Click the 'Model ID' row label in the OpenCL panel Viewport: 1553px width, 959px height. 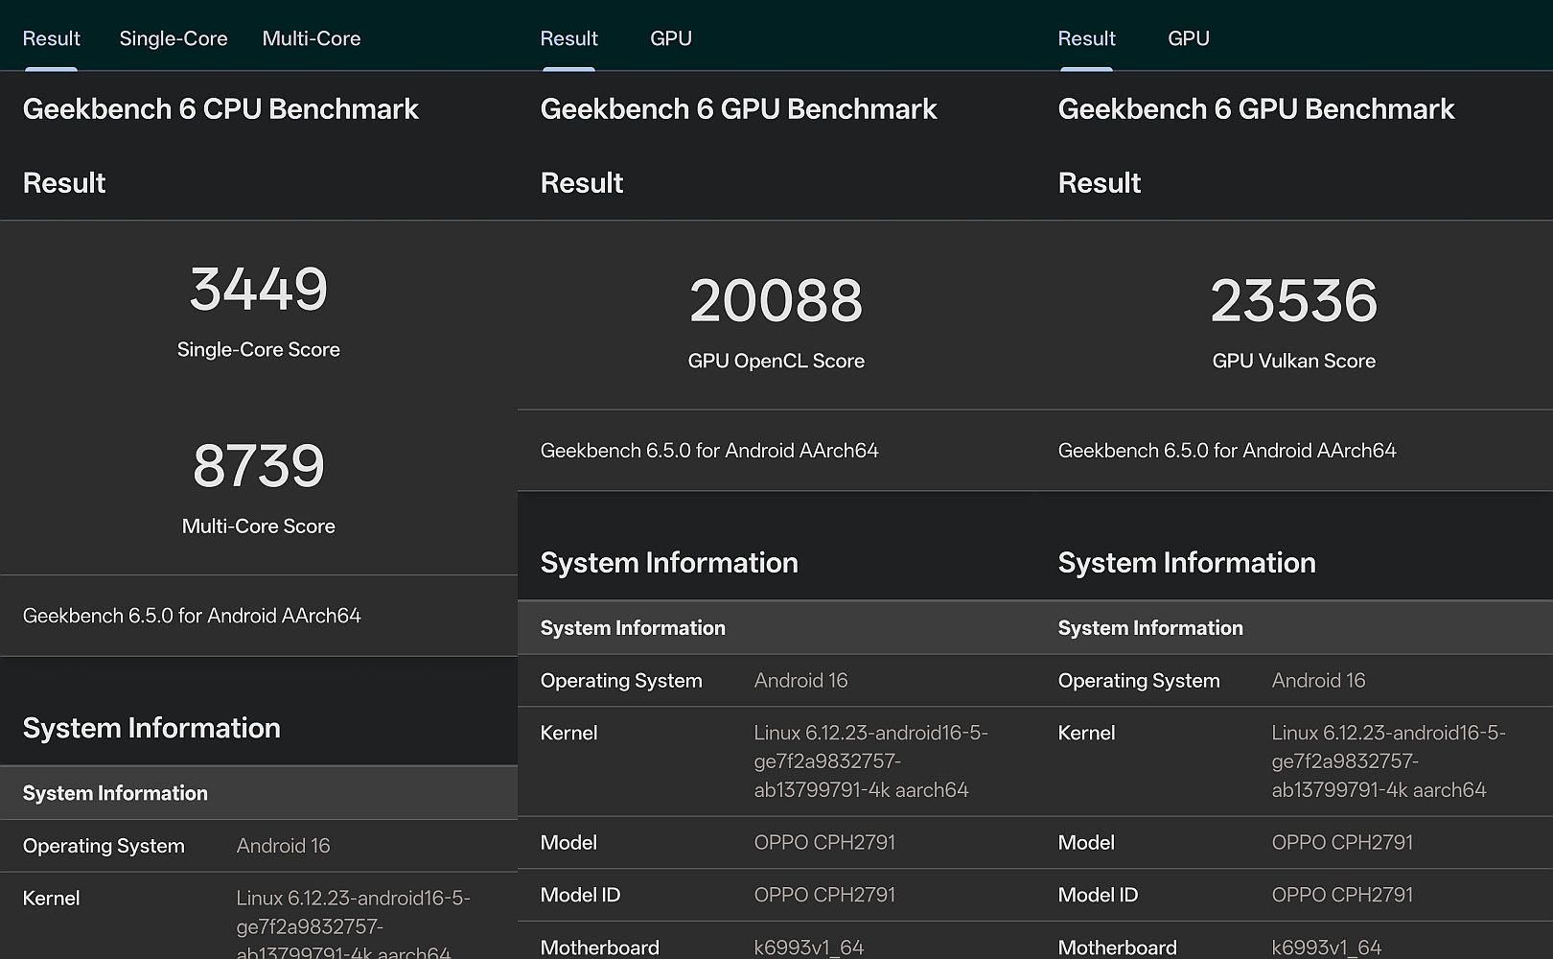pyautogui.click(x=580, y=895)
